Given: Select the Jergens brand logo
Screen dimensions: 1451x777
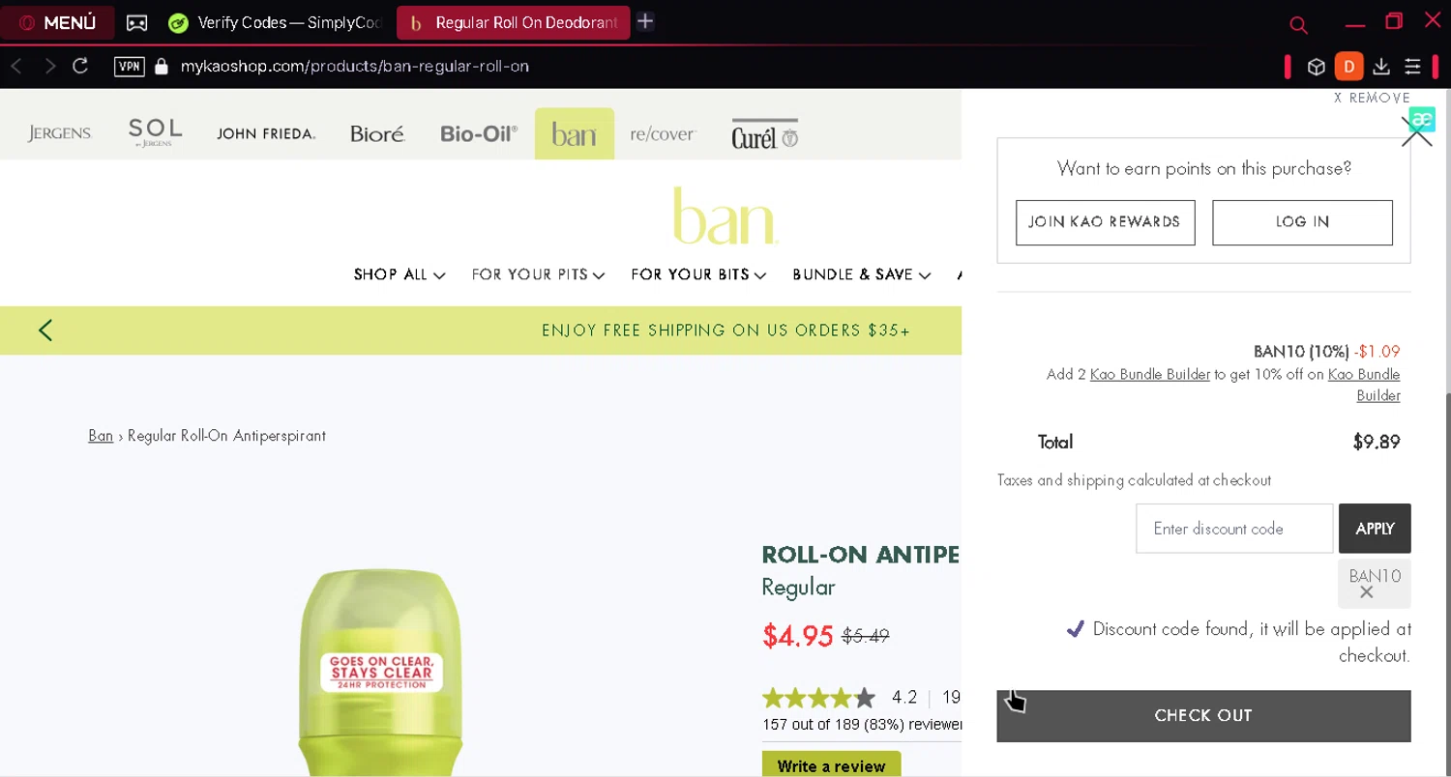Looking at the screenshot, I should tap(59, 133).
